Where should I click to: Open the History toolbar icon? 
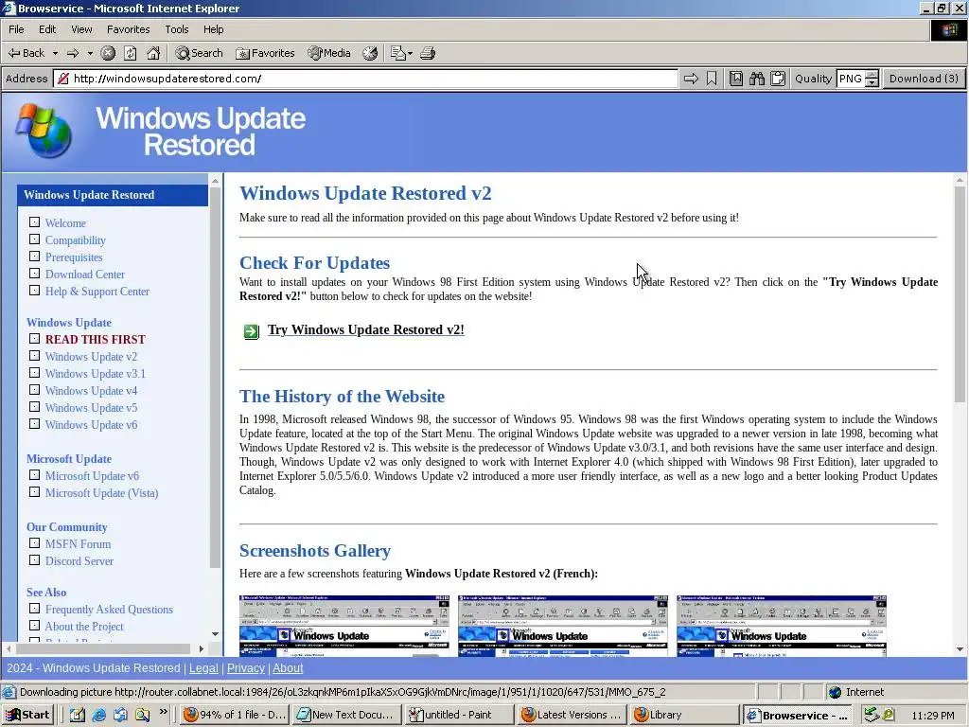(370, 53)
